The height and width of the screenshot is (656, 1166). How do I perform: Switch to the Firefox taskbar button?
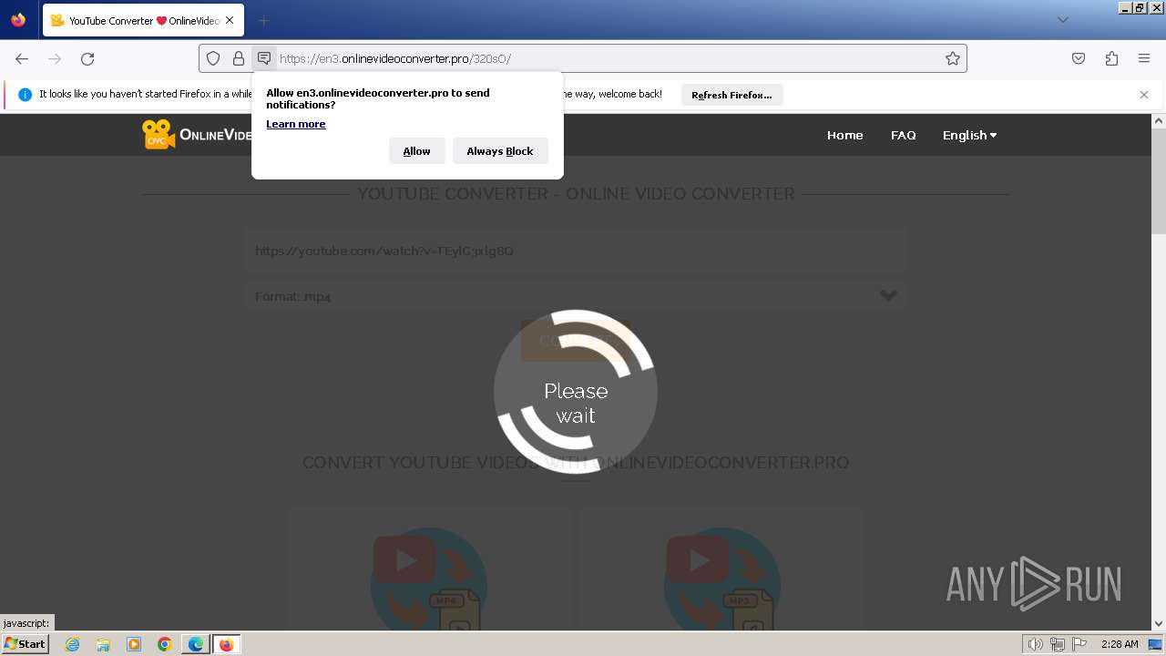click(227, 644)
